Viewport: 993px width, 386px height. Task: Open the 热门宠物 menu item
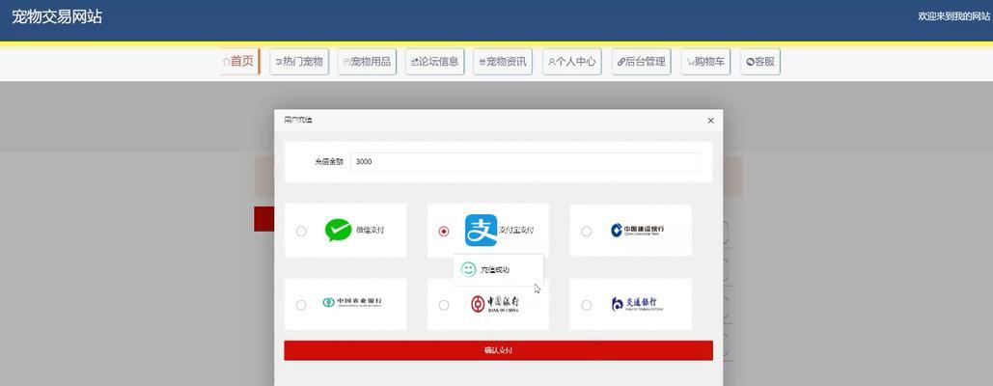[x=299, y=62]
